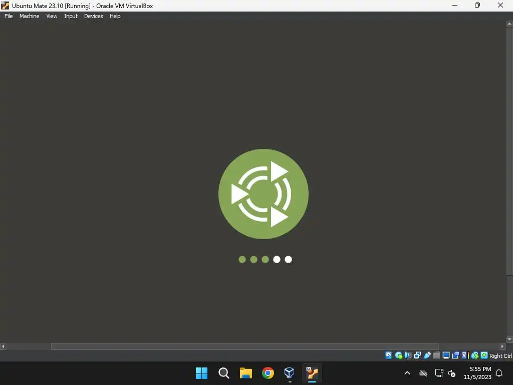Select the running VM taskbar icon
The image size is (513, 385).
(x=312, y=373)
